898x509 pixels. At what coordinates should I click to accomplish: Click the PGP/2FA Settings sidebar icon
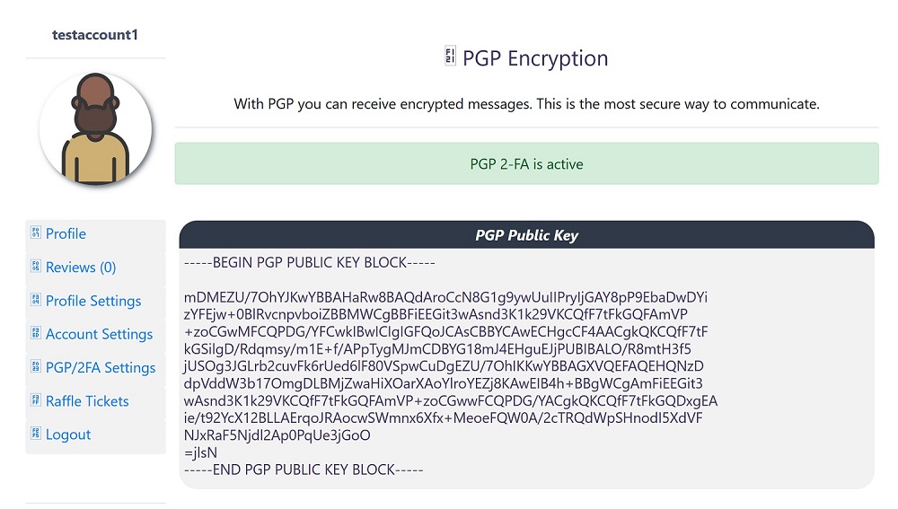tap(36, 366)
